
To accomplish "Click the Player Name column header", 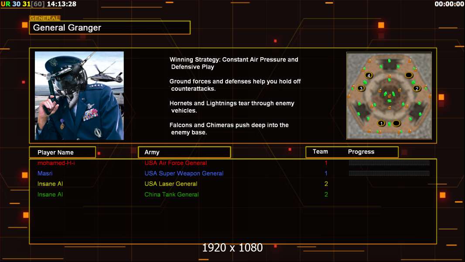I will pyautogui.click(x=62, y=152).
